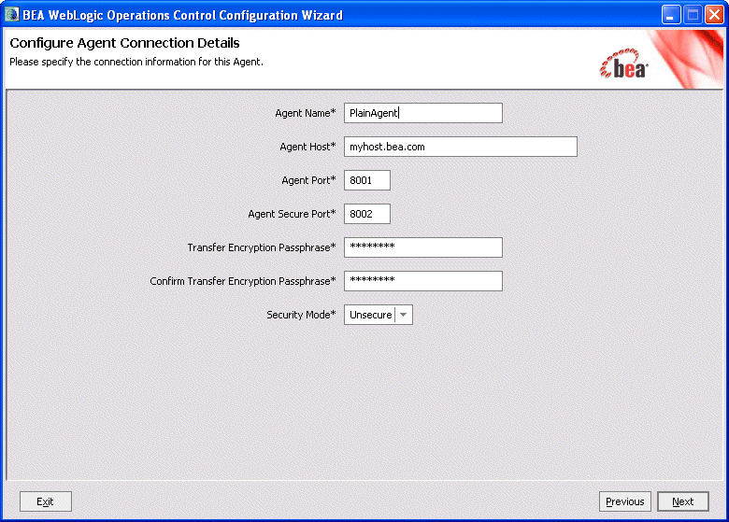The width and height of the screenshot is (729, 522).
Task: Click the 'Agent Port*' label
Action: point(308,180)
